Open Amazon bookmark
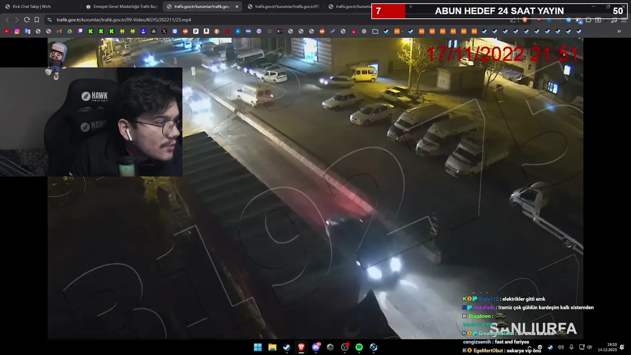631x355 pixels. click(206, 31)
